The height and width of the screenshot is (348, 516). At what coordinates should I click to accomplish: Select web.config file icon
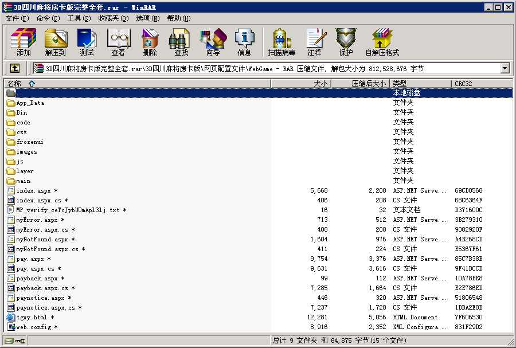11,327
